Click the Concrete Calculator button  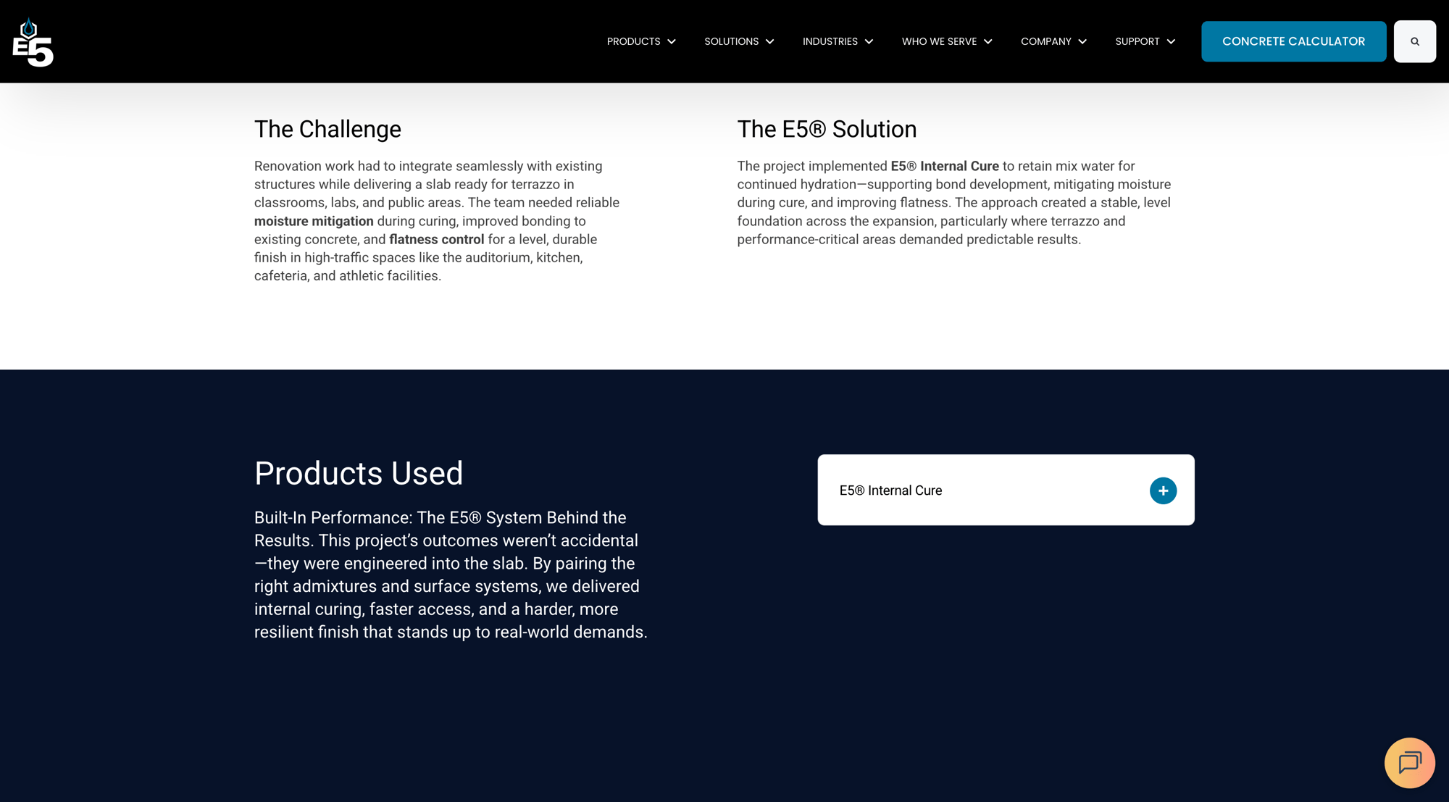(x=1293, y=41)
